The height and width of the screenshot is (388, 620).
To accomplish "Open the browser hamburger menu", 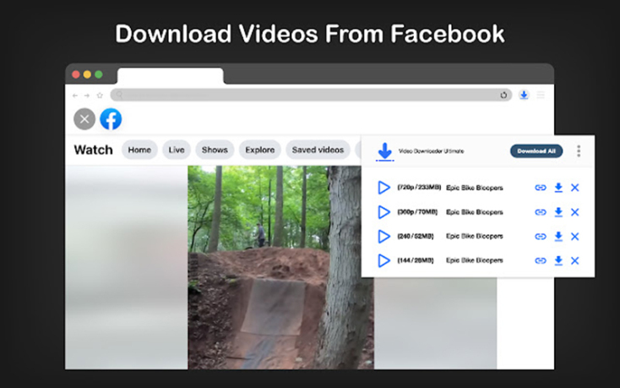I will coord(541,95).
